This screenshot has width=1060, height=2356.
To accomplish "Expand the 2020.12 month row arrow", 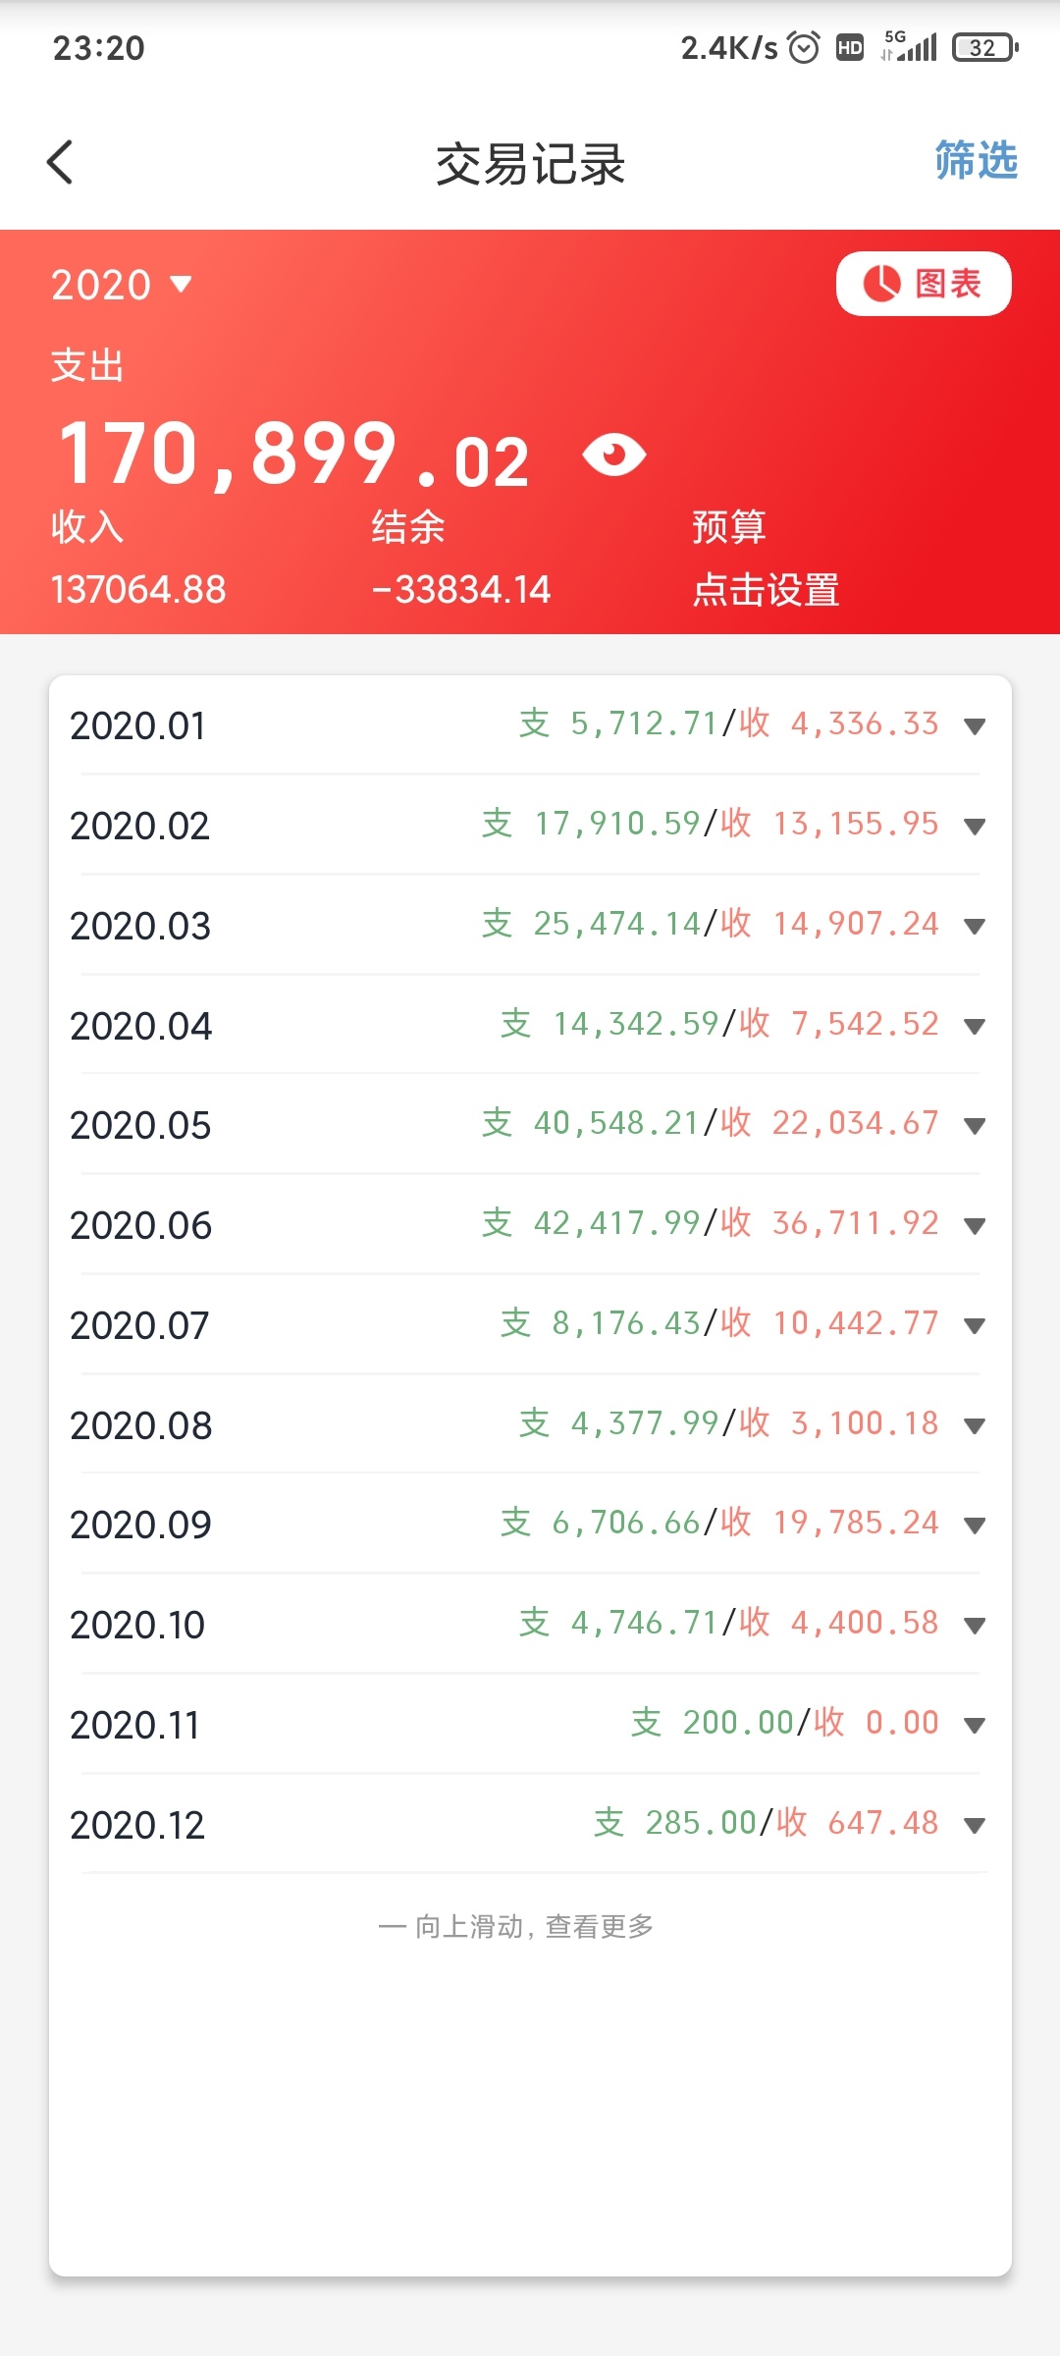I will click(975, 1826).
